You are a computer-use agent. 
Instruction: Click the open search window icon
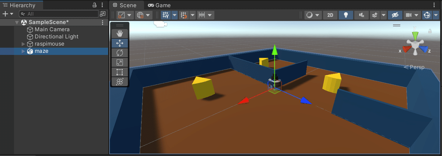click(102, 14)
